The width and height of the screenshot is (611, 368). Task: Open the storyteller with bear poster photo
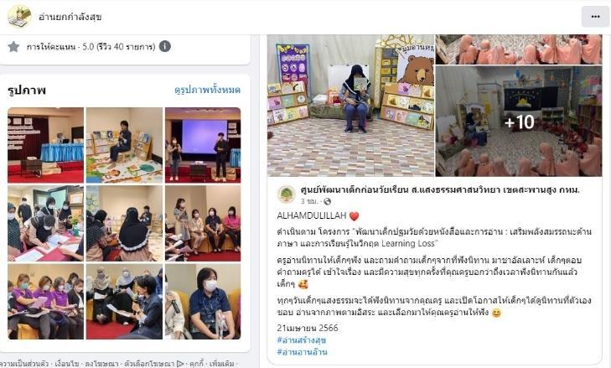(350, 106)
